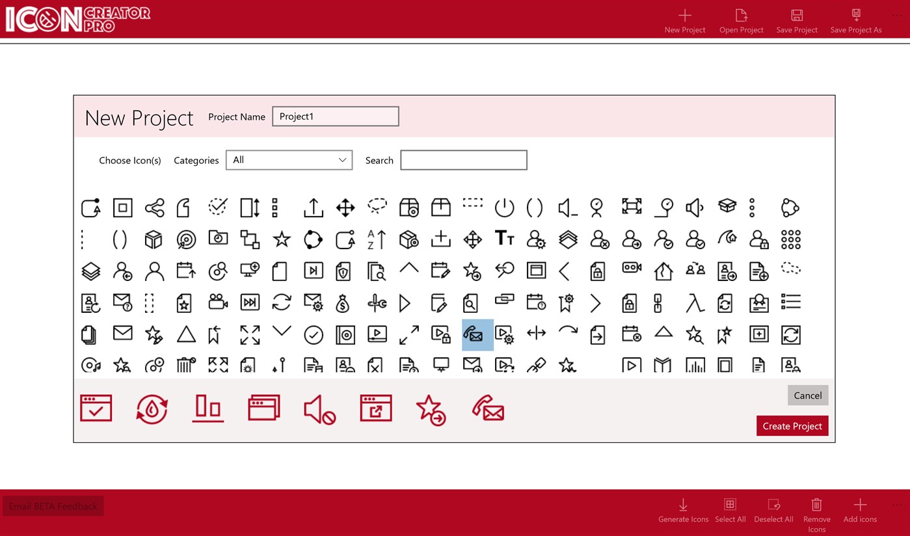Choose the upload arrow tray icon

click(x=313, y=208)
